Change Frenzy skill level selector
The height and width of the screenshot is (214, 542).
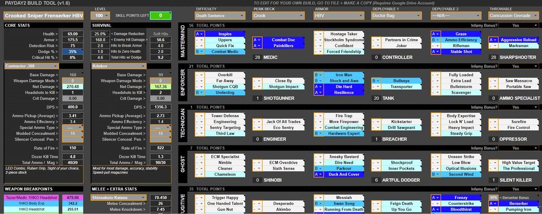click(436, 198)
